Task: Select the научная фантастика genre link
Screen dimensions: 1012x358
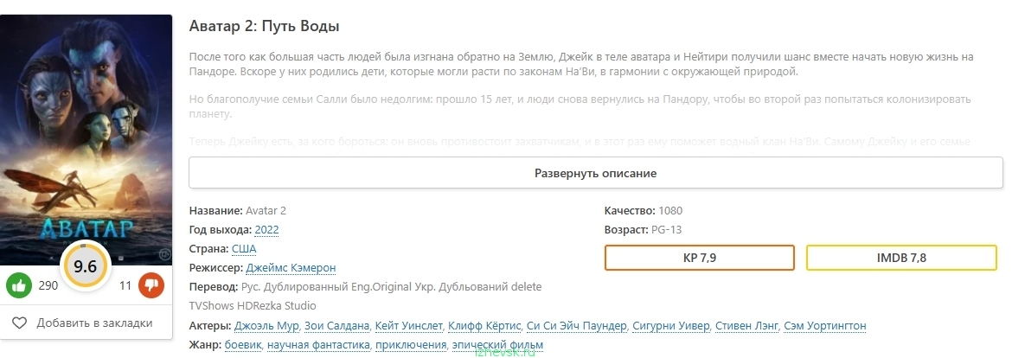Action: 317,345
